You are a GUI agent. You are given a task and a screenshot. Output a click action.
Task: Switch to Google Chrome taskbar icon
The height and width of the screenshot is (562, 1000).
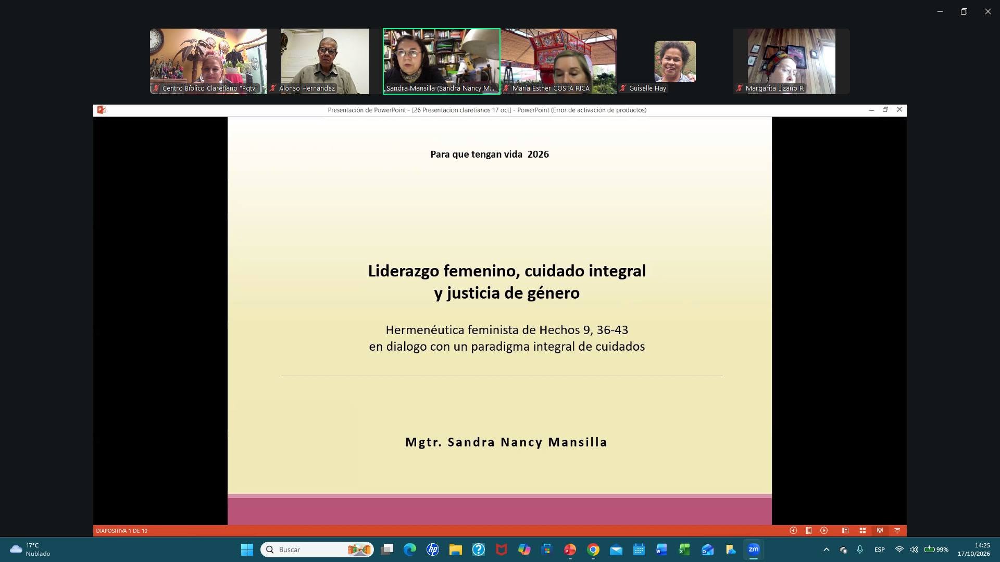point(593,550)
